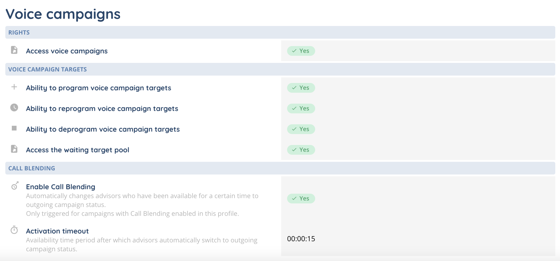Click the Activation timeout stopwatch icon
The height and width of the screenshot is (261, 560).
coord(14,230)
